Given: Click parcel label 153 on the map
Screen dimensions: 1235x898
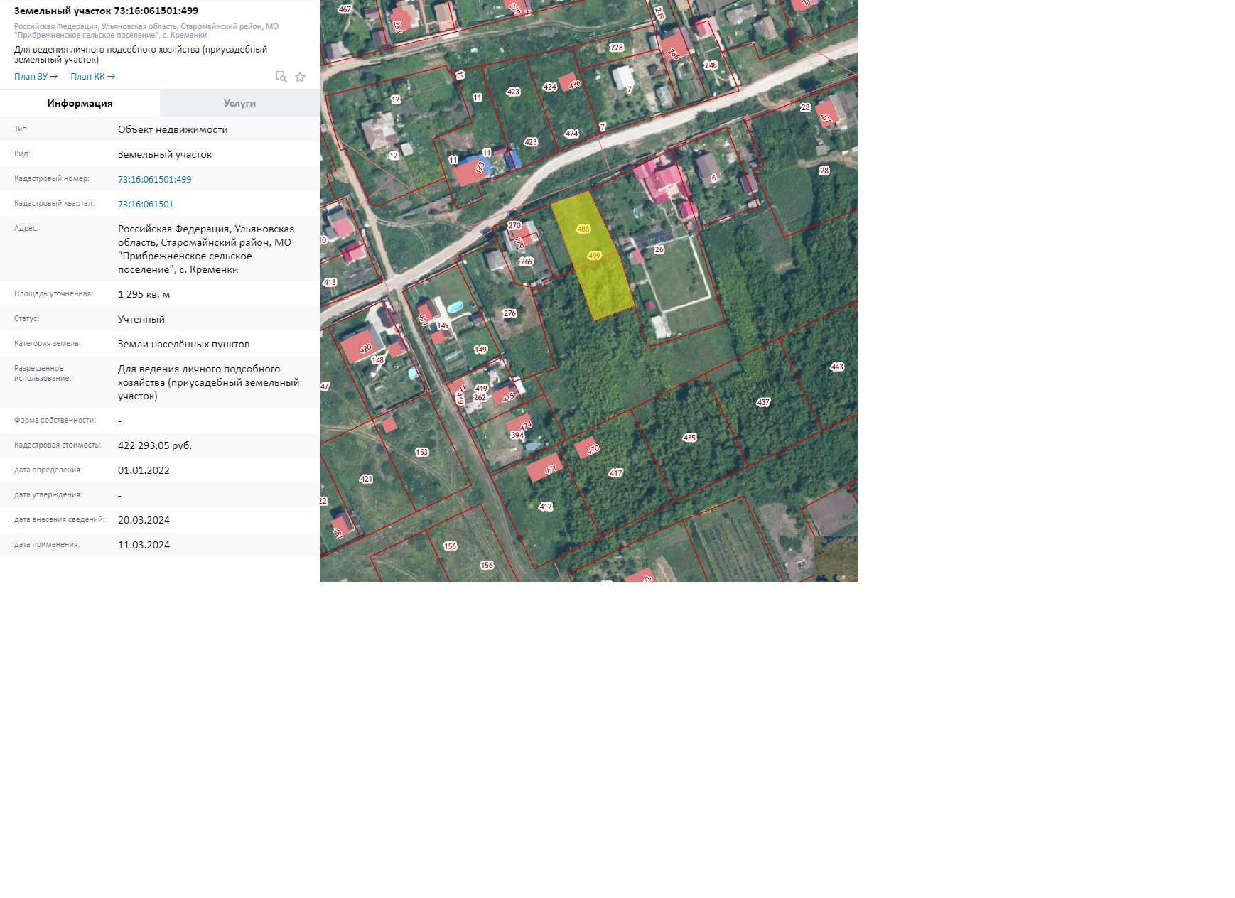Looking at the screenshot, I should [x=421, y=452].
